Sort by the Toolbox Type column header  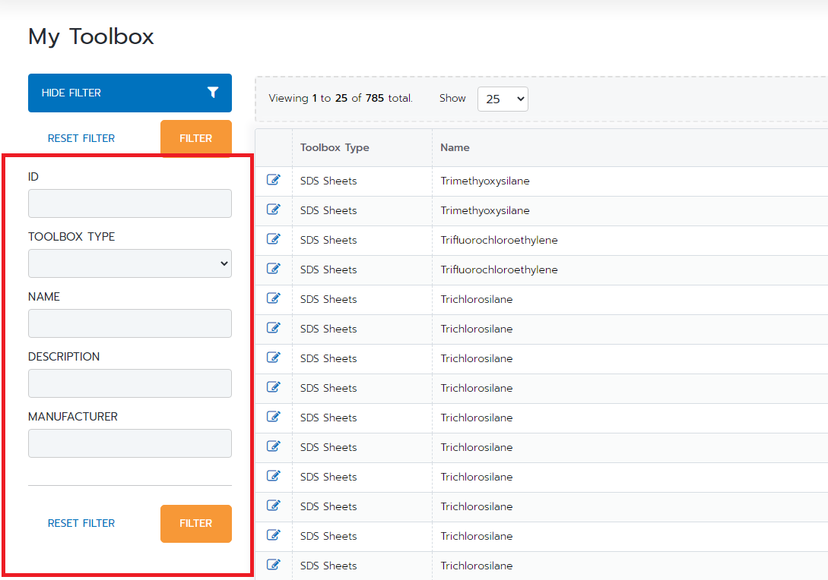click(x=335, y=147)
